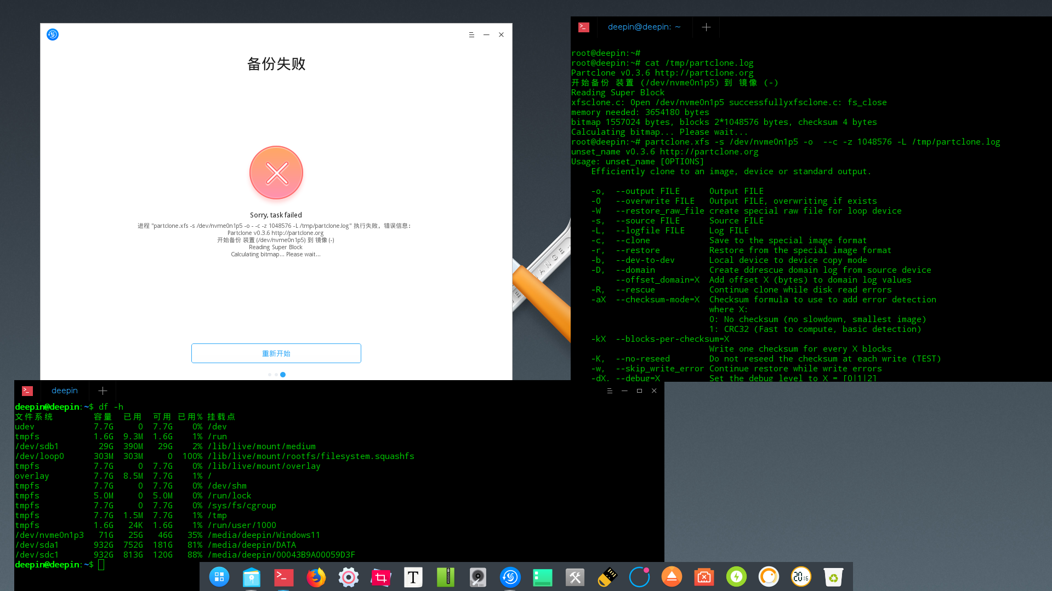This screenshot has width=1052, height=591.
Task: Open the trash icon in the dock
Action: coord(833,577)
